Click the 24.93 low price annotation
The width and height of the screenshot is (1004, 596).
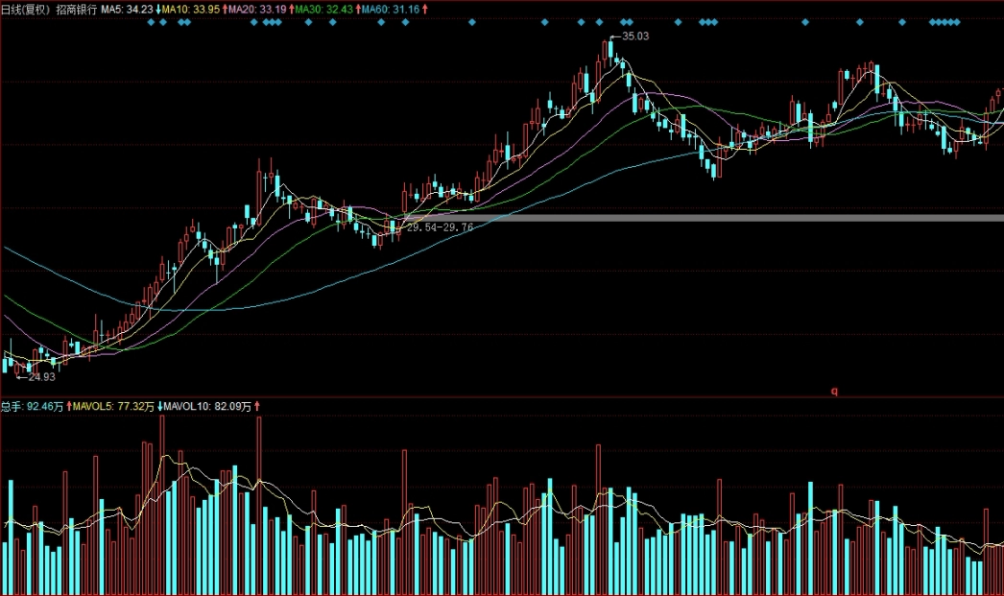click(42, 378)
